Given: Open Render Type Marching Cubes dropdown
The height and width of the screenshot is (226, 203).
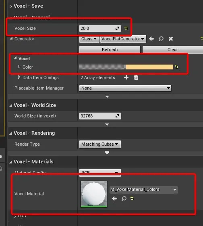Looking at the screenshot, I should [x=100, y=144].
